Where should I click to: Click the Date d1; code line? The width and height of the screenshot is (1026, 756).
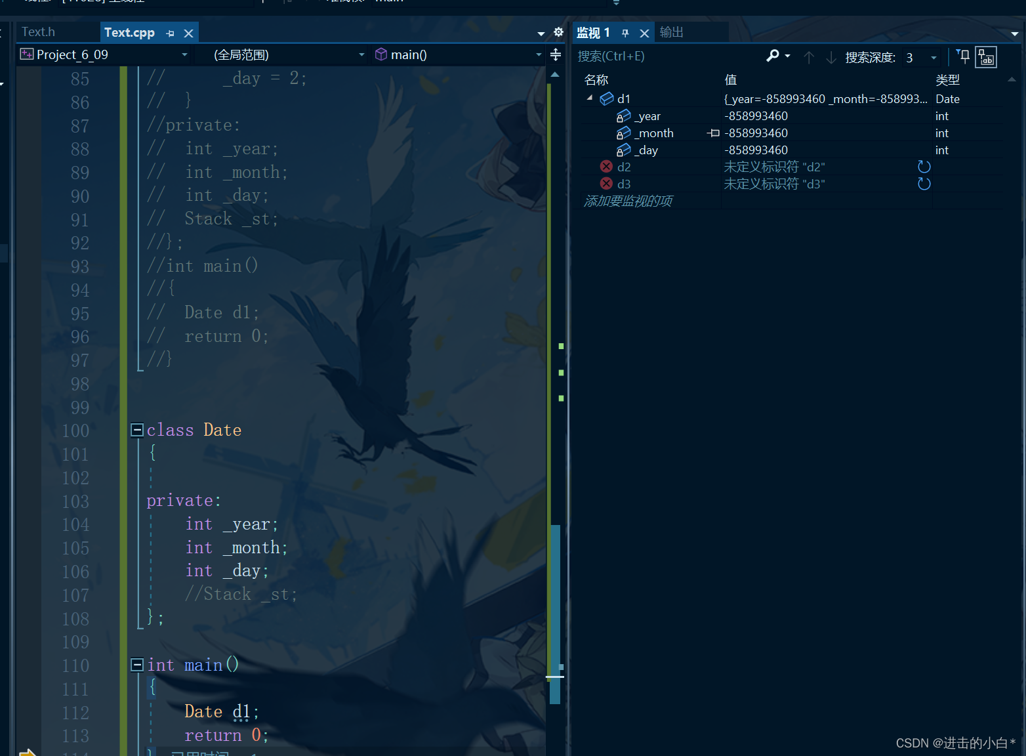click(222, 712)
